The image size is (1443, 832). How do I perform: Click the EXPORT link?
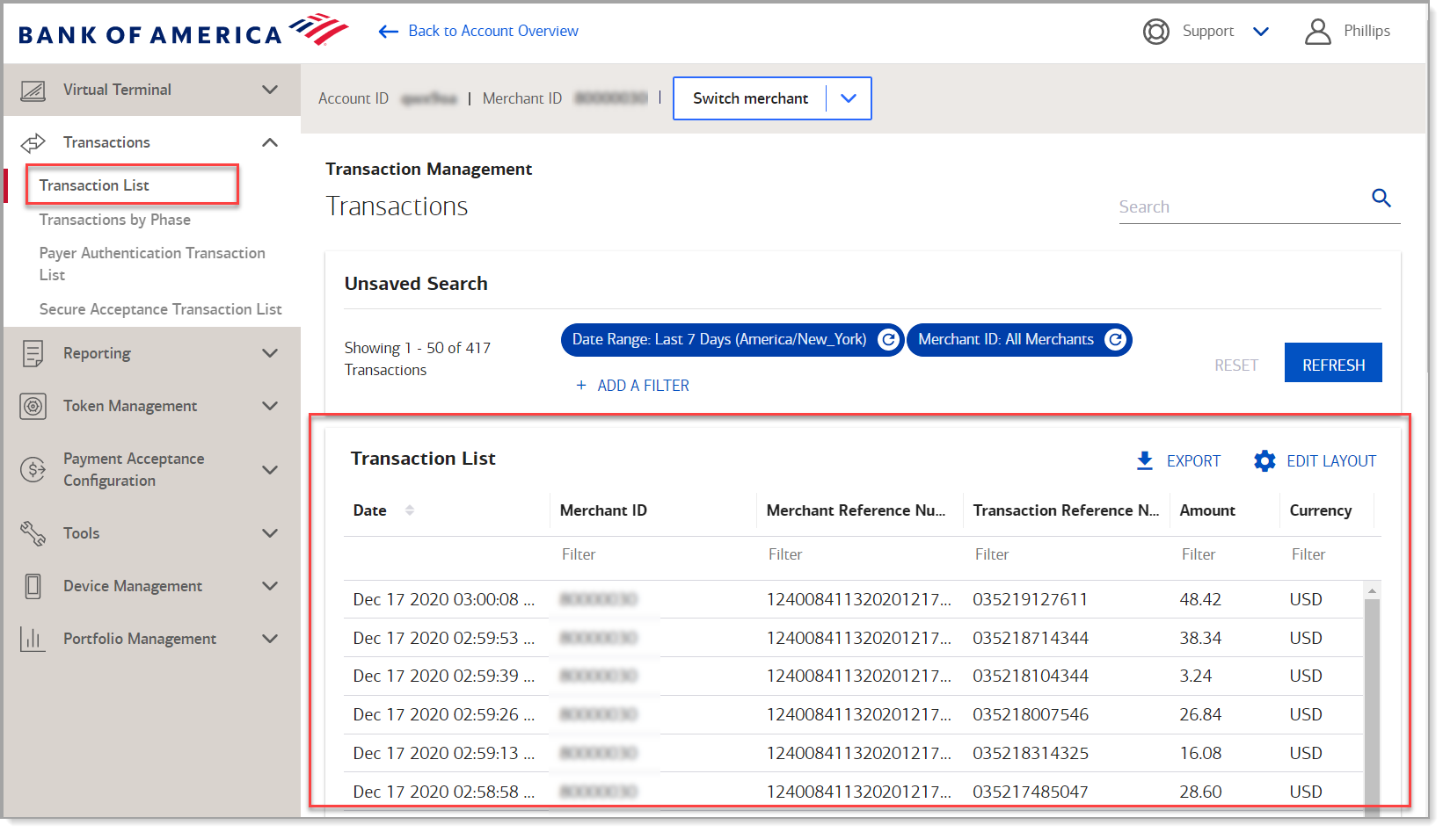tap(1193, 461)
